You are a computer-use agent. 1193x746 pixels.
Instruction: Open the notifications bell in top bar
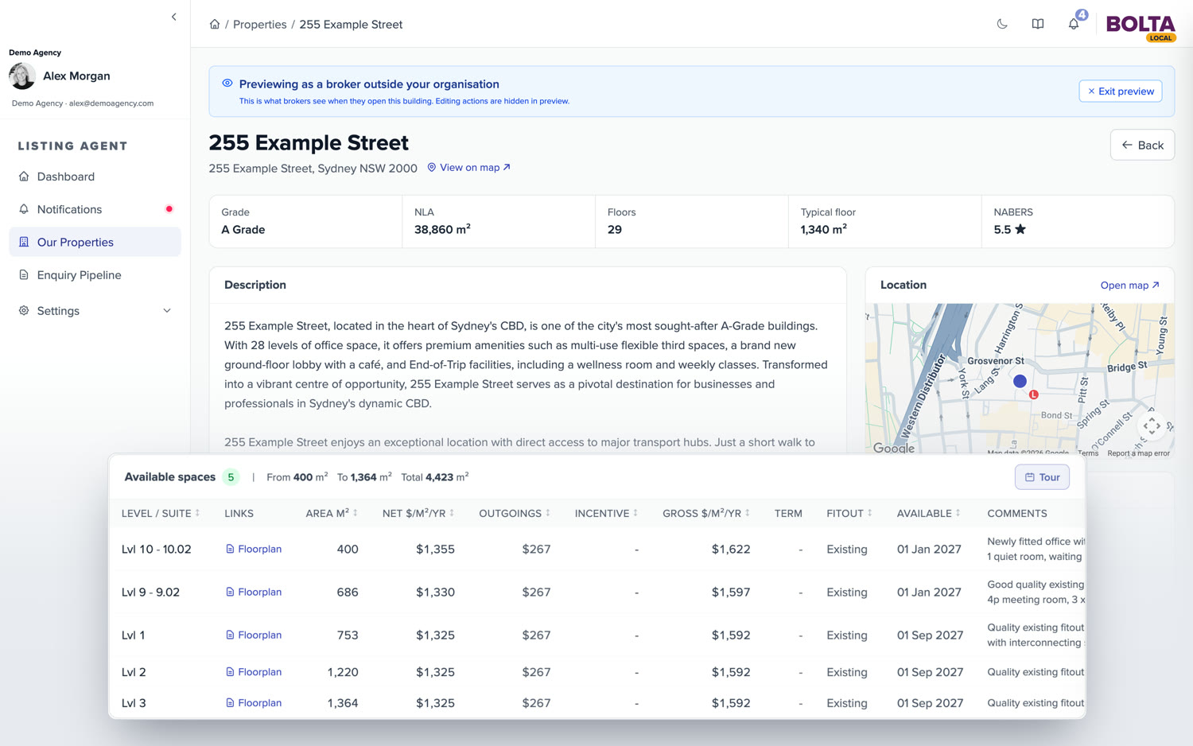pos(1074,24)
